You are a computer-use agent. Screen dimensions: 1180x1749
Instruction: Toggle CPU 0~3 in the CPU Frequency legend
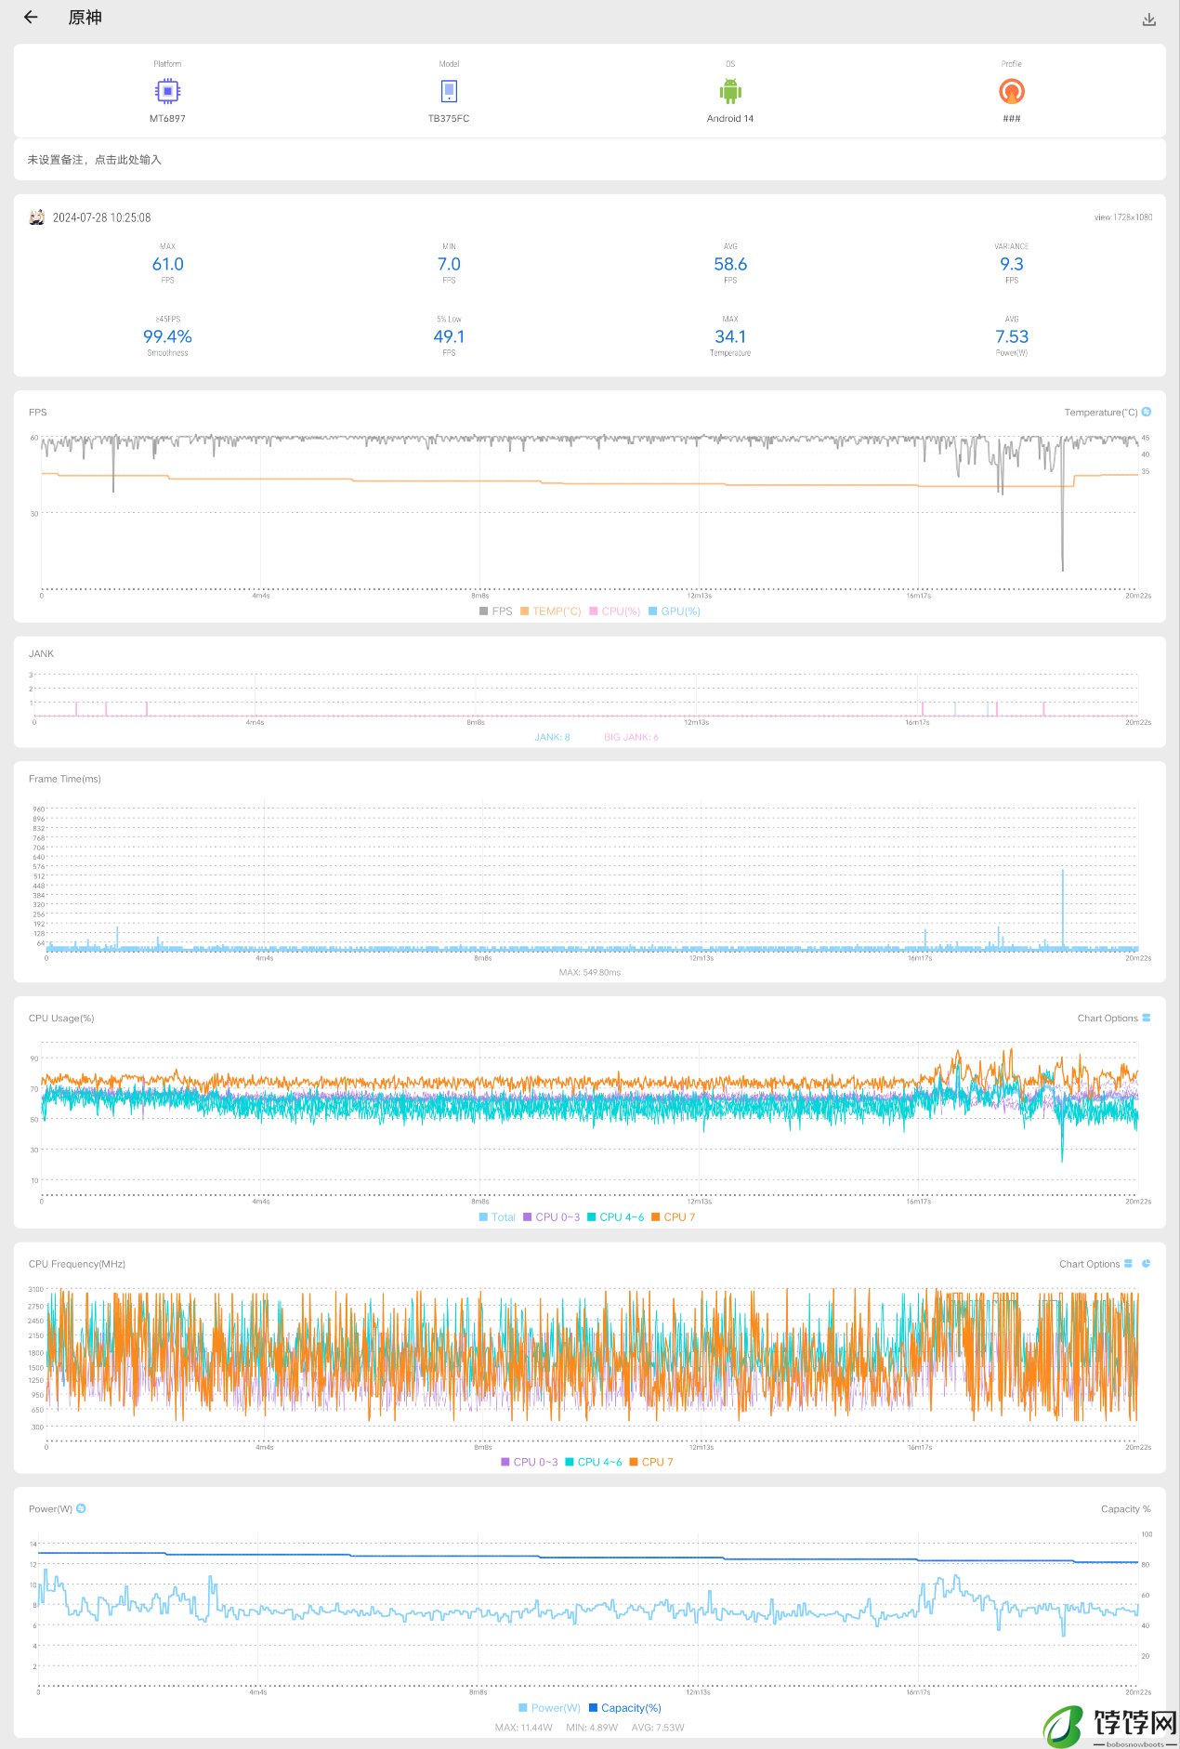pos(530,1463)
